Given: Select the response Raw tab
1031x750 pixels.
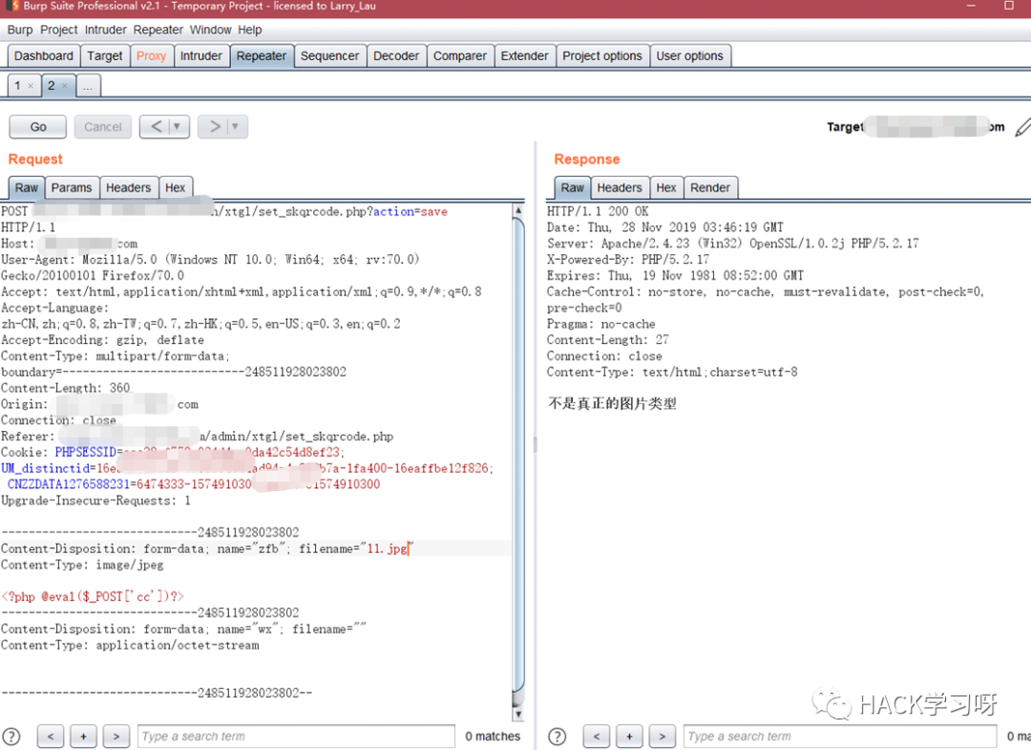Looking at the screenshot, I should [572, 187].
